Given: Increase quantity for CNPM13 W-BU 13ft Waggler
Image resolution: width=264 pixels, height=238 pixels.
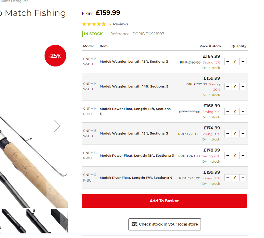Looking at the screenshot, I should tap(243, 62).
